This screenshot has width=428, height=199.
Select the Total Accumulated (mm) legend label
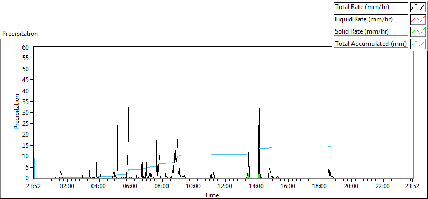tap(371, 44)
